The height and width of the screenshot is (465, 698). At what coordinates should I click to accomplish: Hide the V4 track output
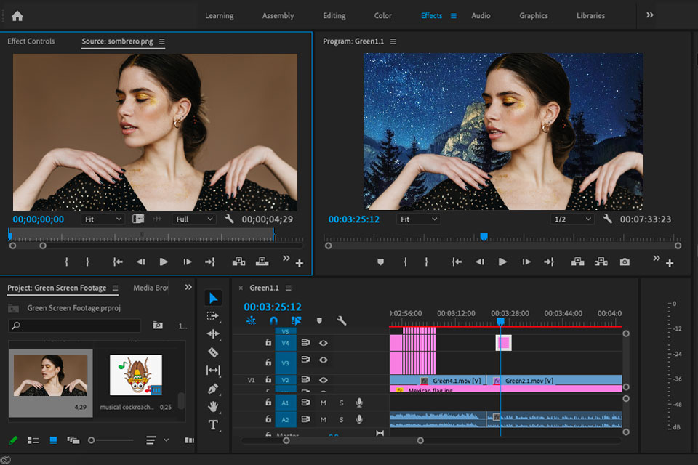point(324,343)
